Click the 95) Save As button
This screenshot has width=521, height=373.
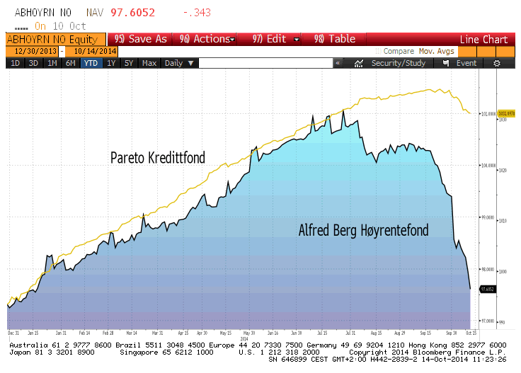[x=140, y=39]
